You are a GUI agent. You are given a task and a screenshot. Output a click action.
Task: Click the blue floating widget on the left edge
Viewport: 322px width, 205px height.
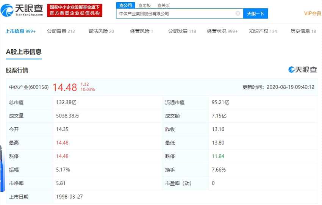point(2,169)
